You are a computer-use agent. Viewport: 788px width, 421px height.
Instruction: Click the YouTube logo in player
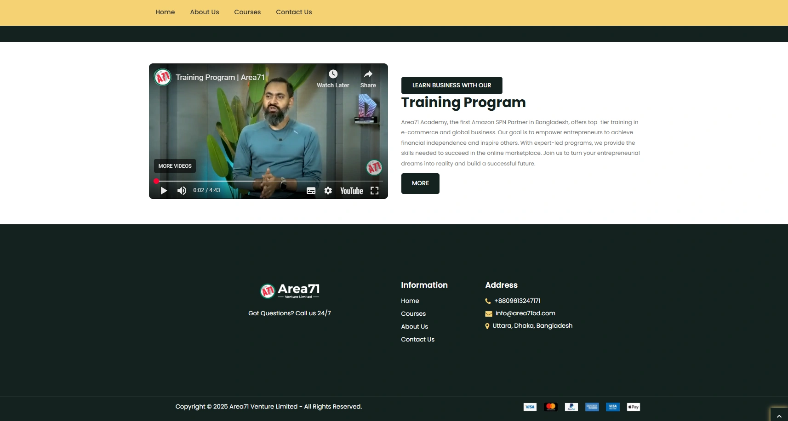click(351, 191)
